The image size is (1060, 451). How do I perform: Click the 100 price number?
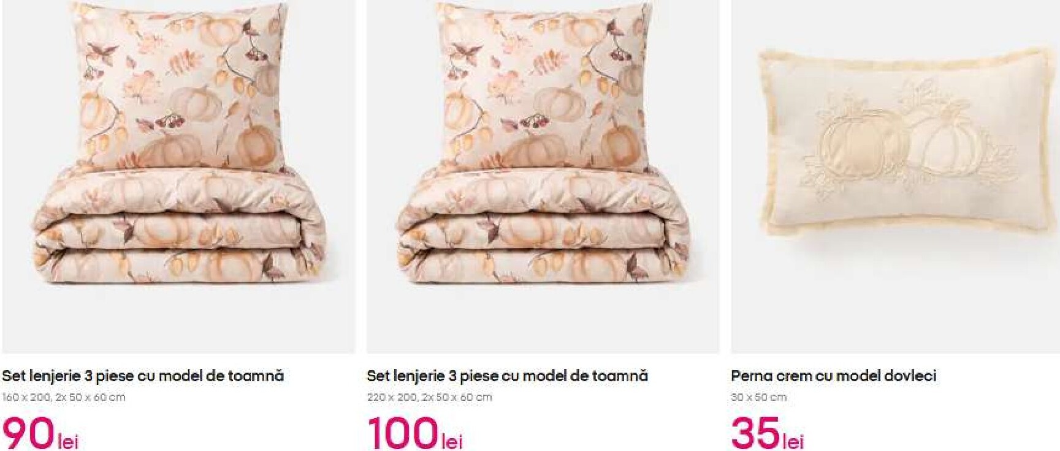point(403,433)
